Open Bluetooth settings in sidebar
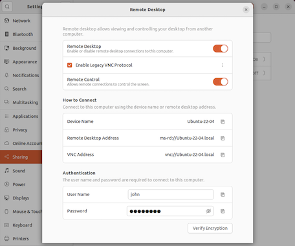Viewport: 295px width, 246px height. coord(21,34)
